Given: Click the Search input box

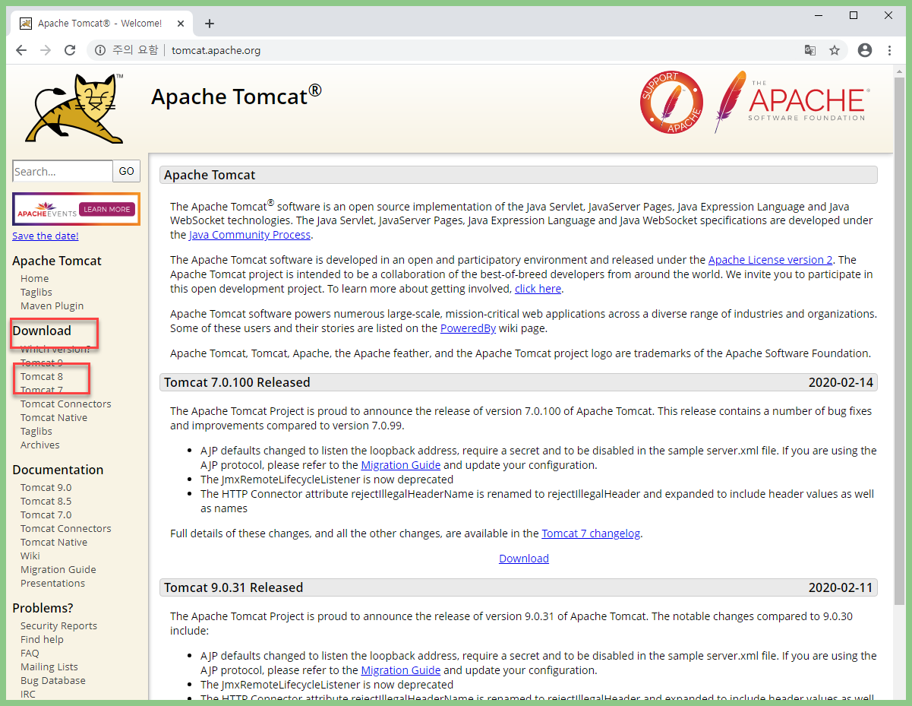Looking at the screenshot, I should (x=62, y=172).
